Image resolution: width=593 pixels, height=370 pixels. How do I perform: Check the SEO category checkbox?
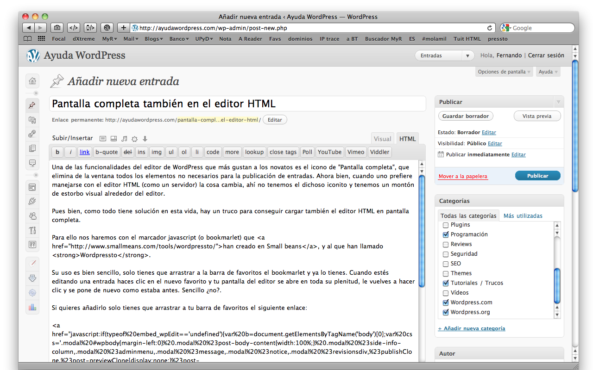click(x=446, y=264)
